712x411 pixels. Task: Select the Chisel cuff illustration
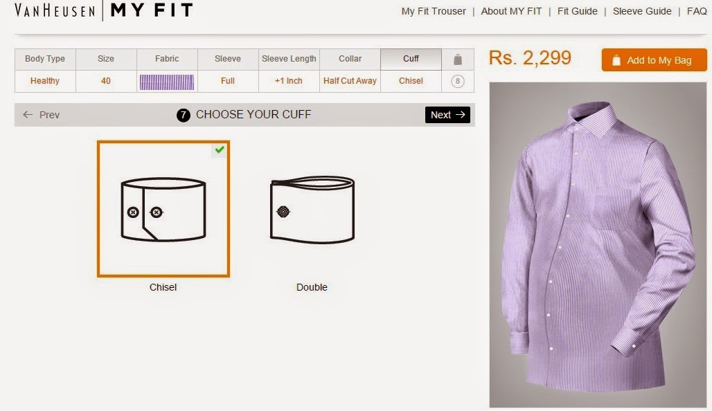(x=163, y=209)
